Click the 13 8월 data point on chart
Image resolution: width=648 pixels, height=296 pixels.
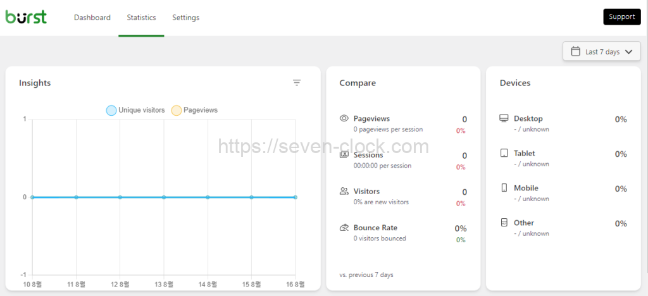(164, 197)
